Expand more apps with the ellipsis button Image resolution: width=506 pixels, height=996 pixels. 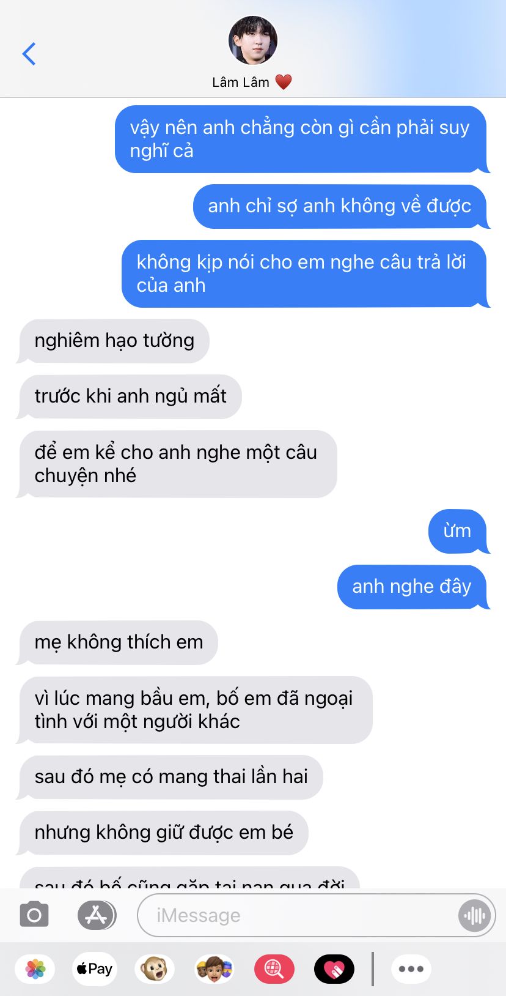[411, 969]
